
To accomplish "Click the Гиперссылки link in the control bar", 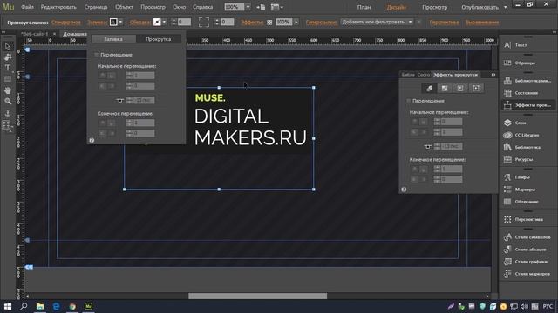I will click(321, 23).
